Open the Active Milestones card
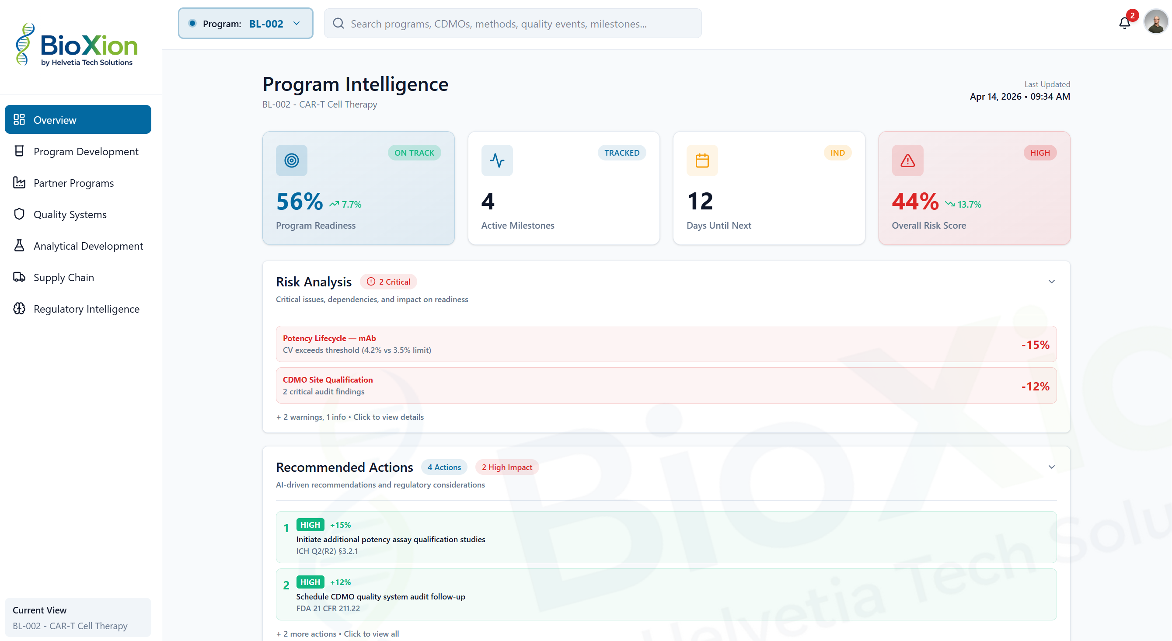The image size is (1172, 641). [x=564, y=188]
